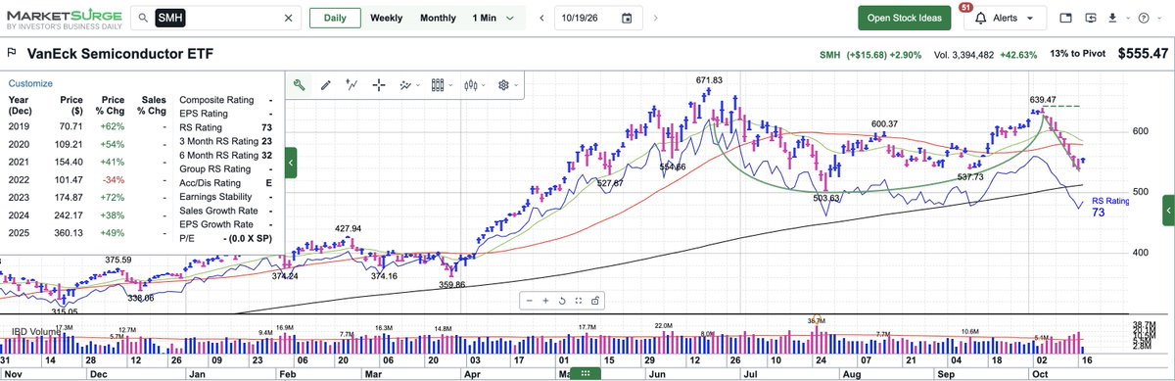Click the MarketSurge logo

pyautogui.click(x=64, y=19)
